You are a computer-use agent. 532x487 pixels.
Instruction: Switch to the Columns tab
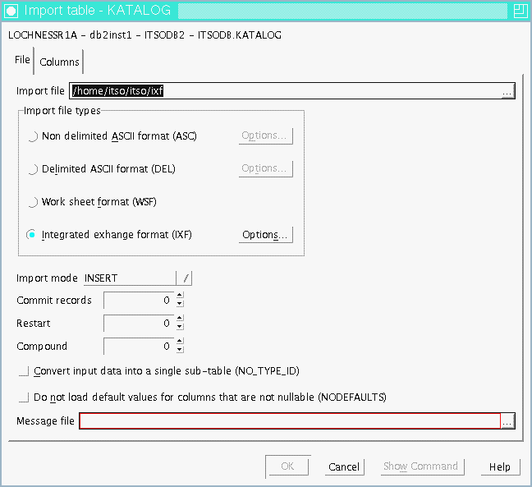coord(59,62)
